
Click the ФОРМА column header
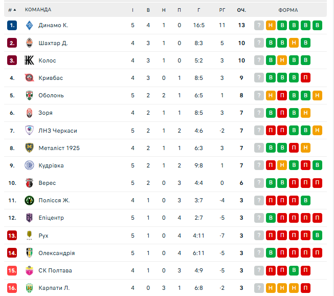288,10
